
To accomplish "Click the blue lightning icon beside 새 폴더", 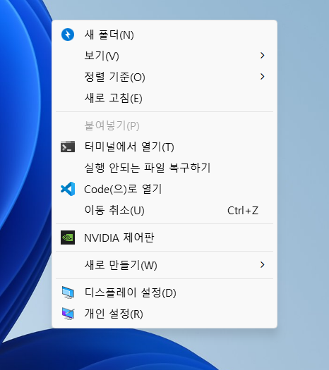I will click(x=68, y=35).
